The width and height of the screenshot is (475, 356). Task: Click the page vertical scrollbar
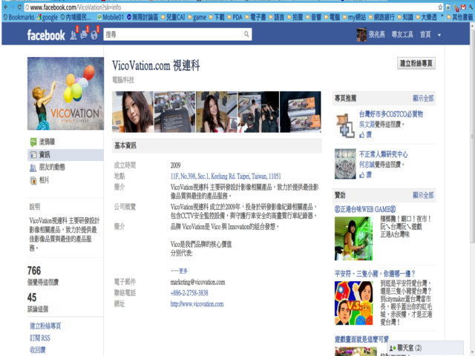pos(472,136)
